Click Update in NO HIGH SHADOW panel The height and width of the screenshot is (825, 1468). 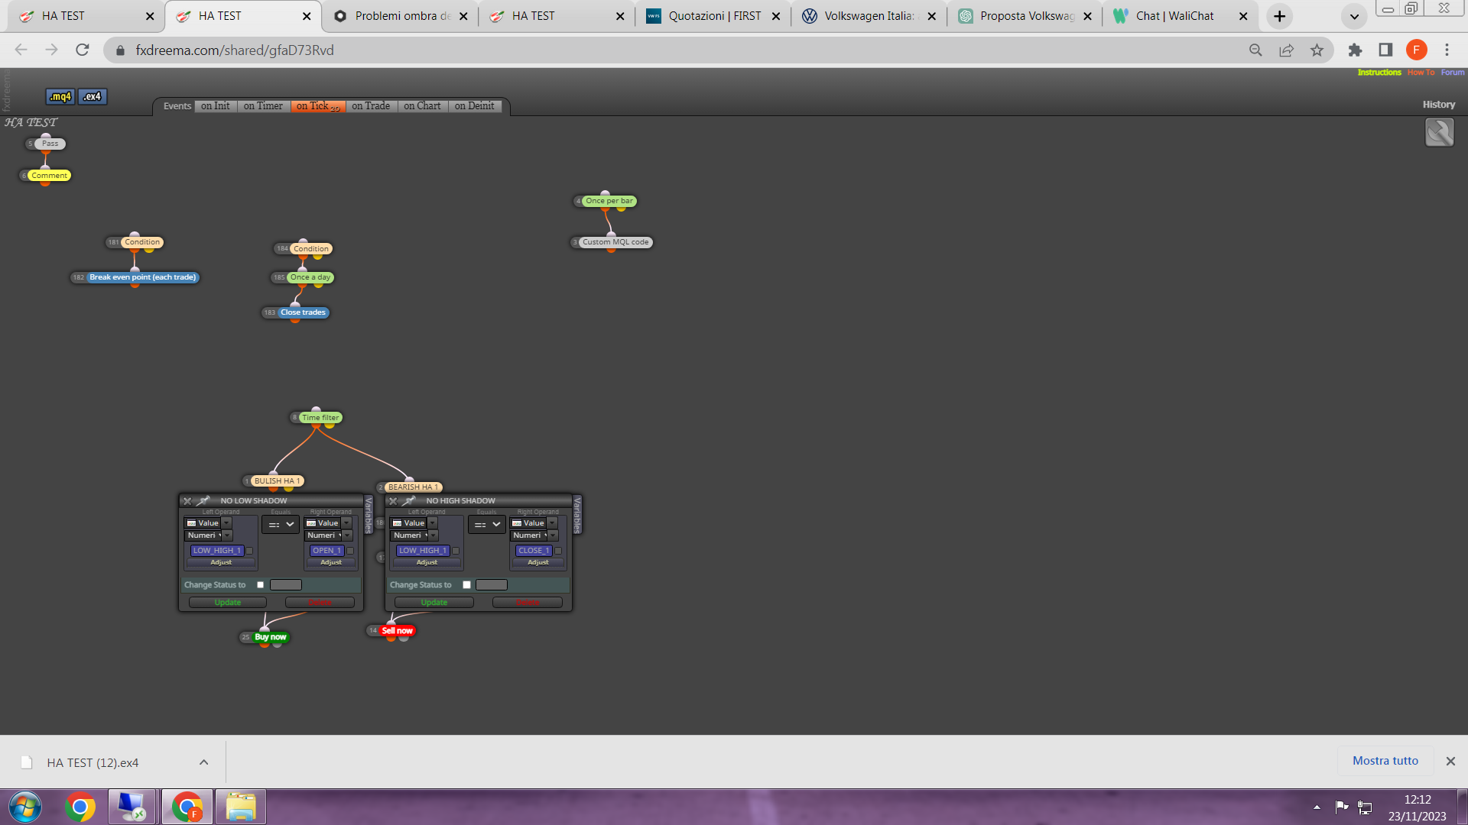point(434,603)
